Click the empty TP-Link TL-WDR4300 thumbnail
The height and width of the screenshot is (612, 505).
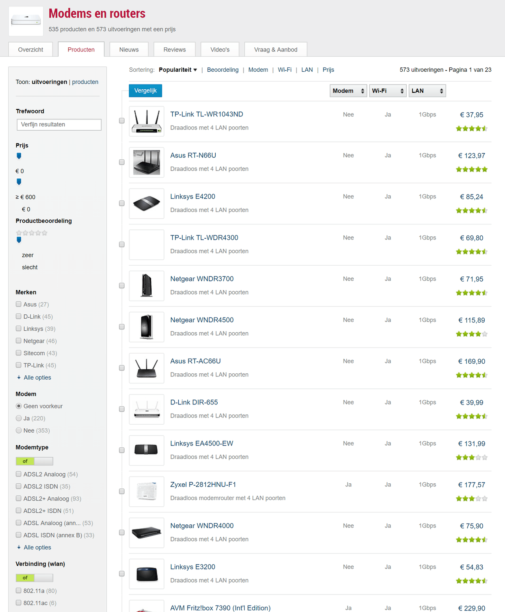[146, 245]
